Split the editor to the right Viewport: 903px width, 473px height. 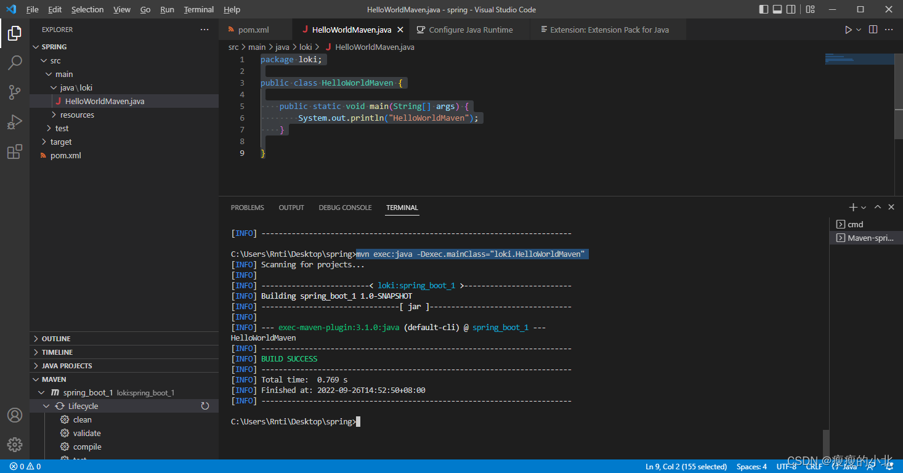[x=873, y=30]
